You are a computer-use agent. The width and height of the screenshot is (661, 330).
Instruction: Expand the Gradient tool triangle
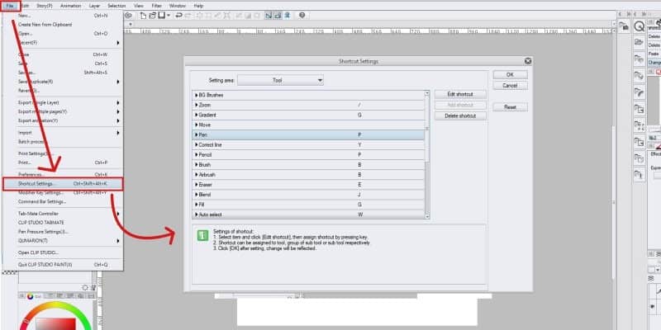(x=197, y=115)
